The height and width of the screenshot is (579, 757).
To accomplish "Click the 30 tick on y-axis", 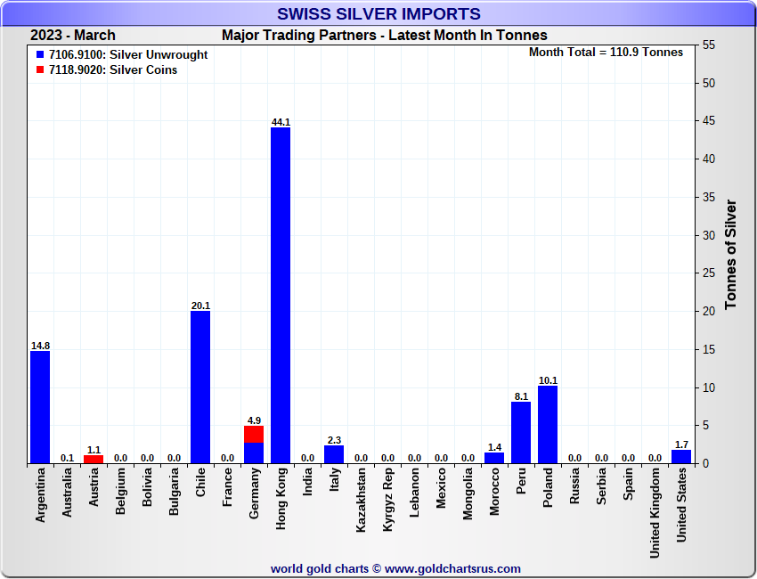I will coord(709,236).
